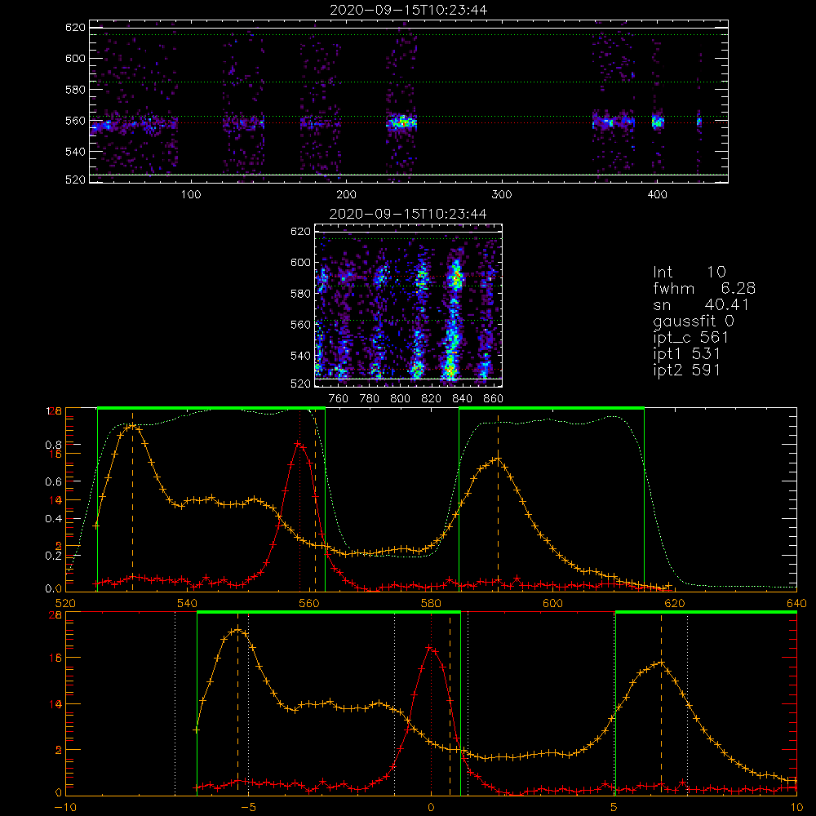The image size is (816, 816).
Task: Click the 'ipt1 531' readout
Action: (x=686, y=354)
